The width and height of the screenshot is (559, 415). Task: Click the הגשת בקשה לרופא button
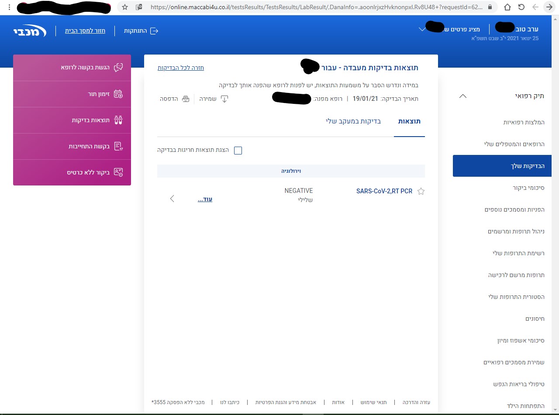[x=72, y=68]
